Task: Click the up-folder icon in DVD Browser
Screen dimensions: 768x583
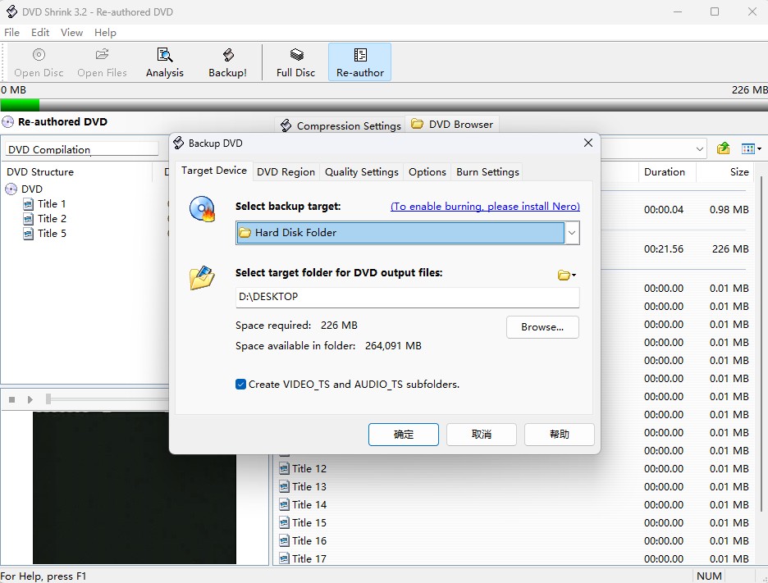Action: pyautogui.click(x=723, y=148)
